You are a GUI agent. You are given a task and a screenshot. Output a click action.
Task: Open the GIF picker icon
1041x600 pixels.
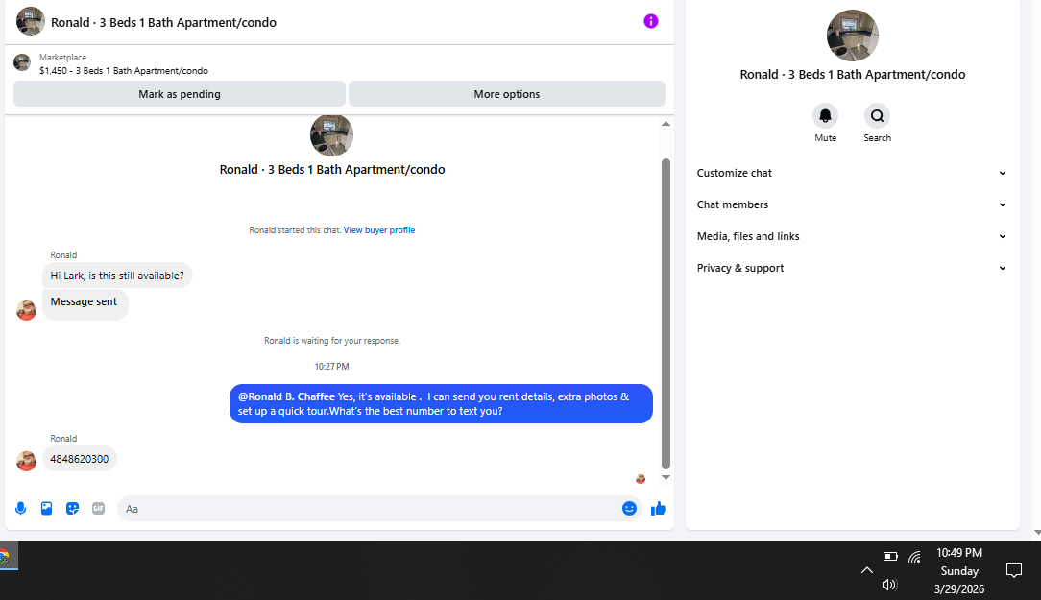point(98,509)
